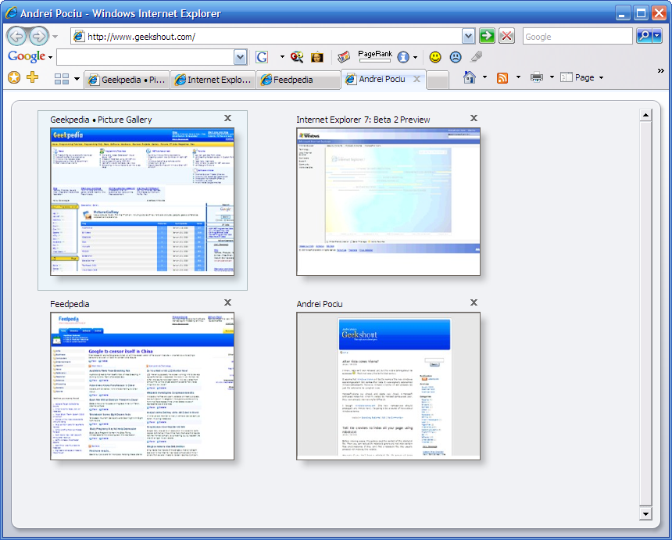Click the Google toolbar search field

tap(145, 57)
